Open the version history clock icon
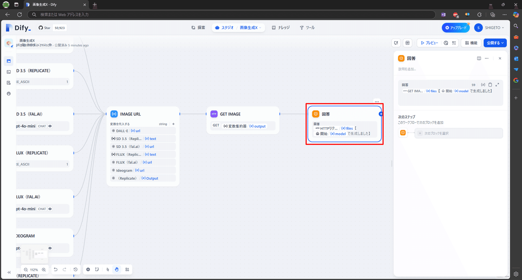The height and width of the screenshot is (280, 522). pos(76,270)
